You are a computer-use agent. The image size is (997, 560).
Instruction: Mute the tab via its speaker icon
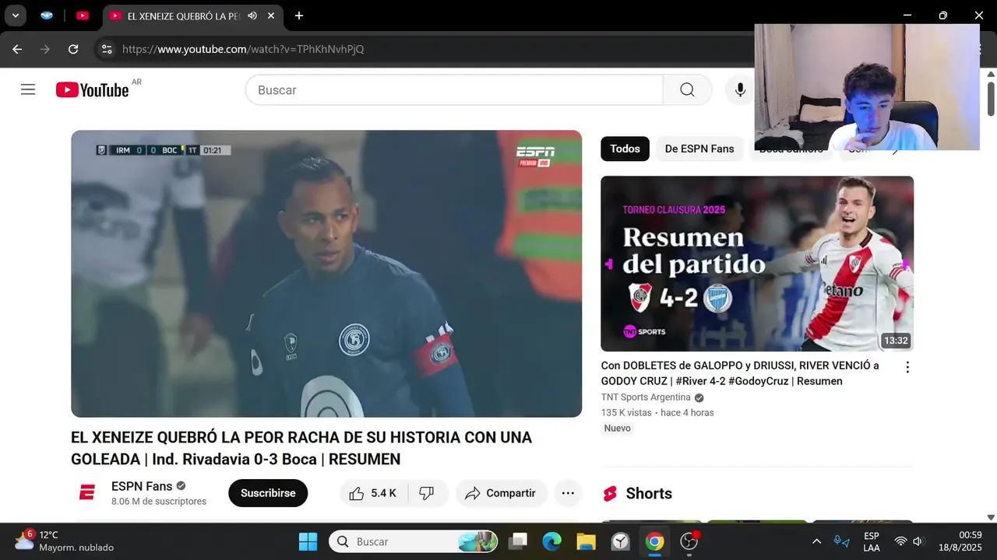(x=252, y=16)
